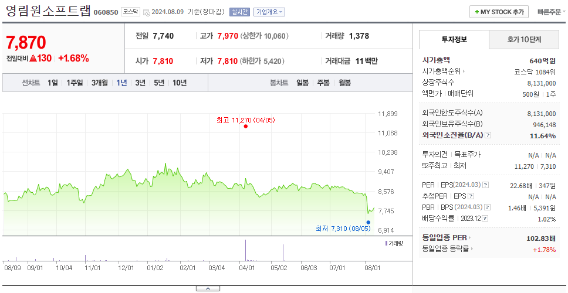Open help icon next to PBR BPS(2024.03)
This screenshot has height=293, width=568.
tap(488, 207)
